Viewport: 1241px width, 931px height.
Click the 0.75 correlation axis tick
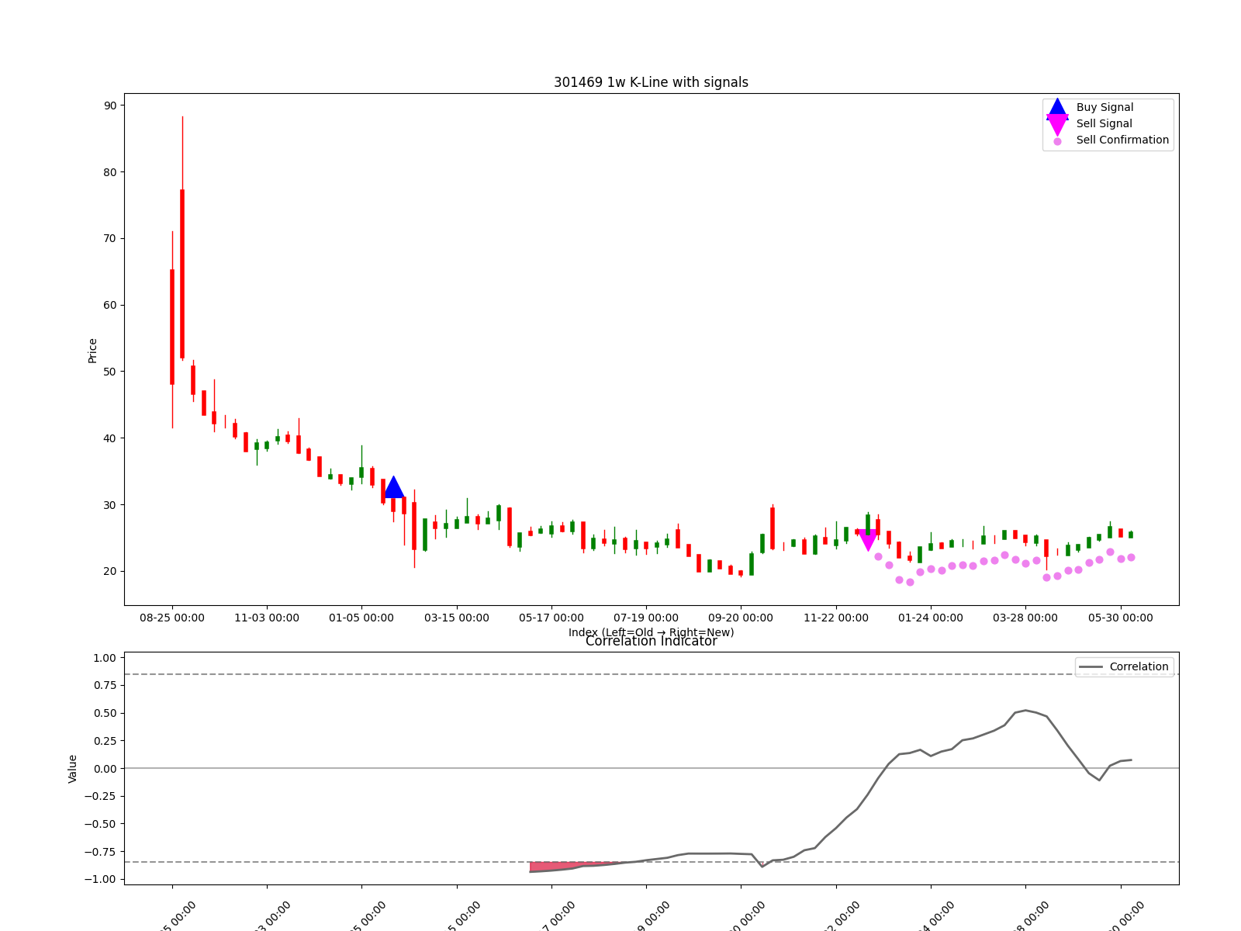tap(105, 685)
